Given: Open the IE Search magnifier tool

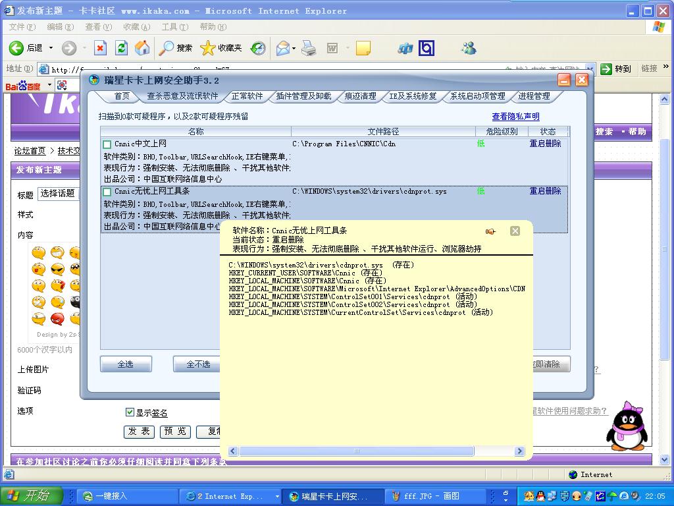Looking at the screenshot, I should pos(175,47).
